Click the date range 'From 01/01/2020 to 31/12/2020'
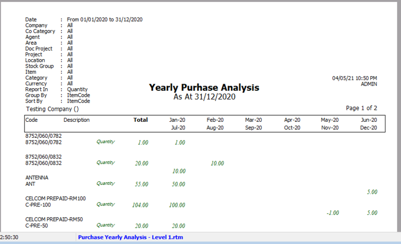 [105, 20]
